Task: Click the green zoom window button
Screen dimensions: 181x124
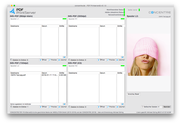Action: coord(14,6)
